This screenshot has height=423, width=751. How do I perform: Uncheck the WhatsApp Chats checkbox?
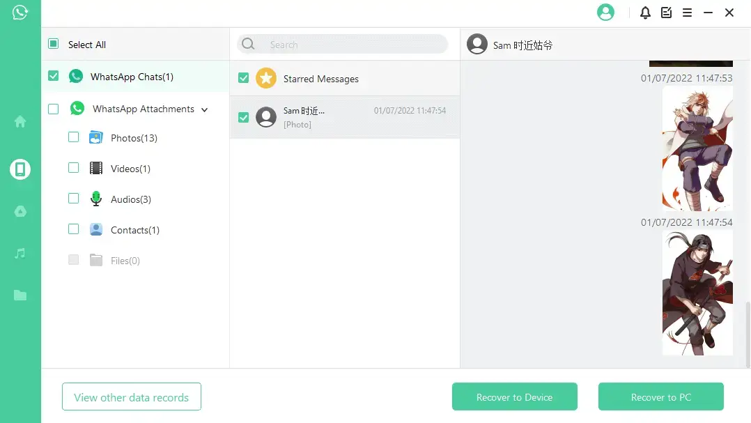tap(53, 76)
